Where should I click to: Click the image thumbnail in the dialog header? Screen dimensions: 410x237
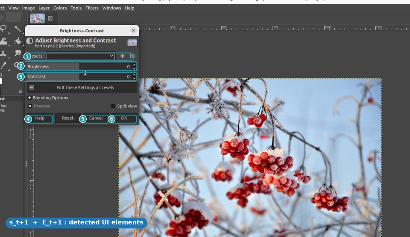(x=132, y=43)
